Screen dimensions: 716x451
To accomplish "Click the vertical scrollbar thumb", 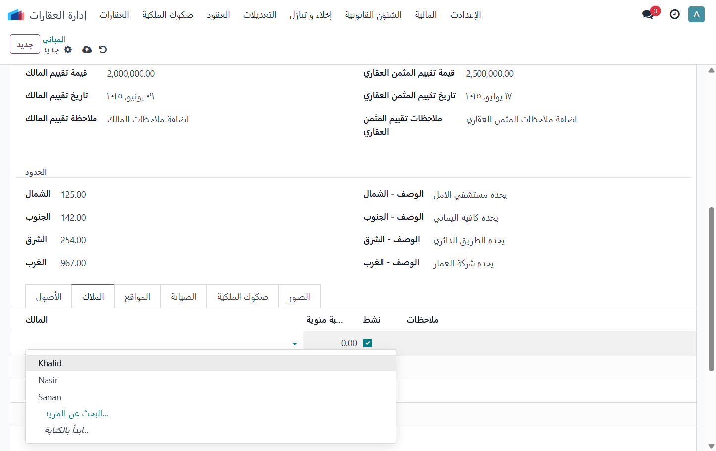I will click(711, 289).
